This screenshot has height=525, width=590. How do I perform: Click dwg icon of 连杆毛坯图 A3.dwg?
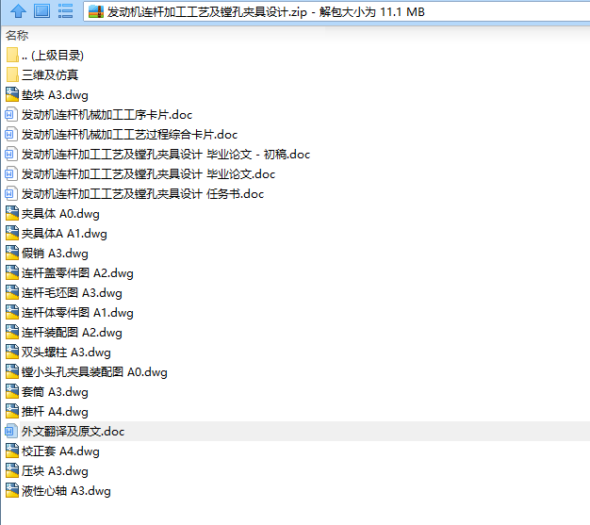12,293
